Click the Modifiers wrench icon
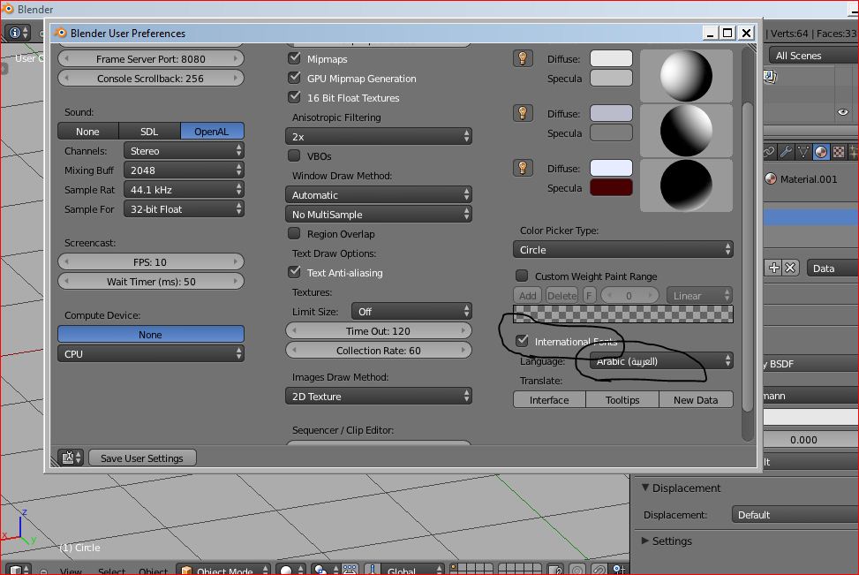 pos(785,153)
